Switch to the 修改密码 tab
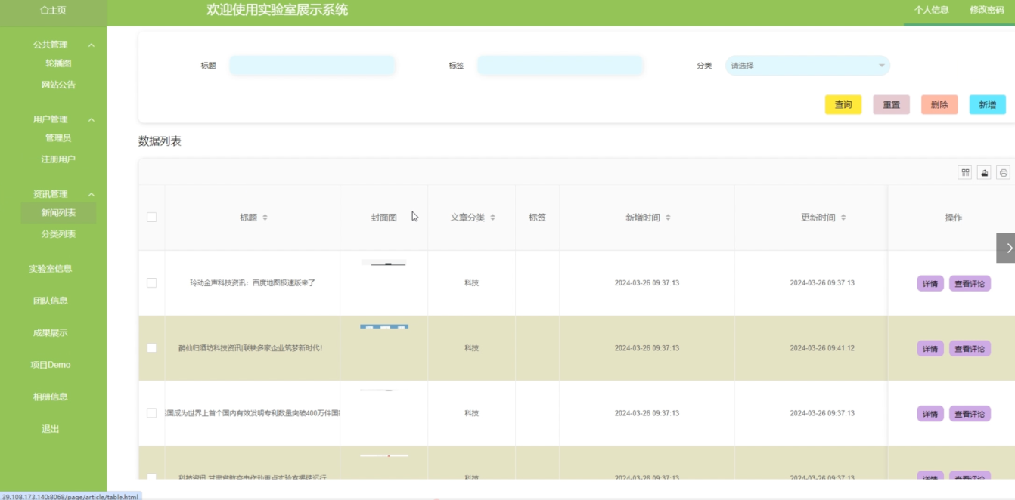The width and height of the screenshot is (1015, 500). point(987,11)
